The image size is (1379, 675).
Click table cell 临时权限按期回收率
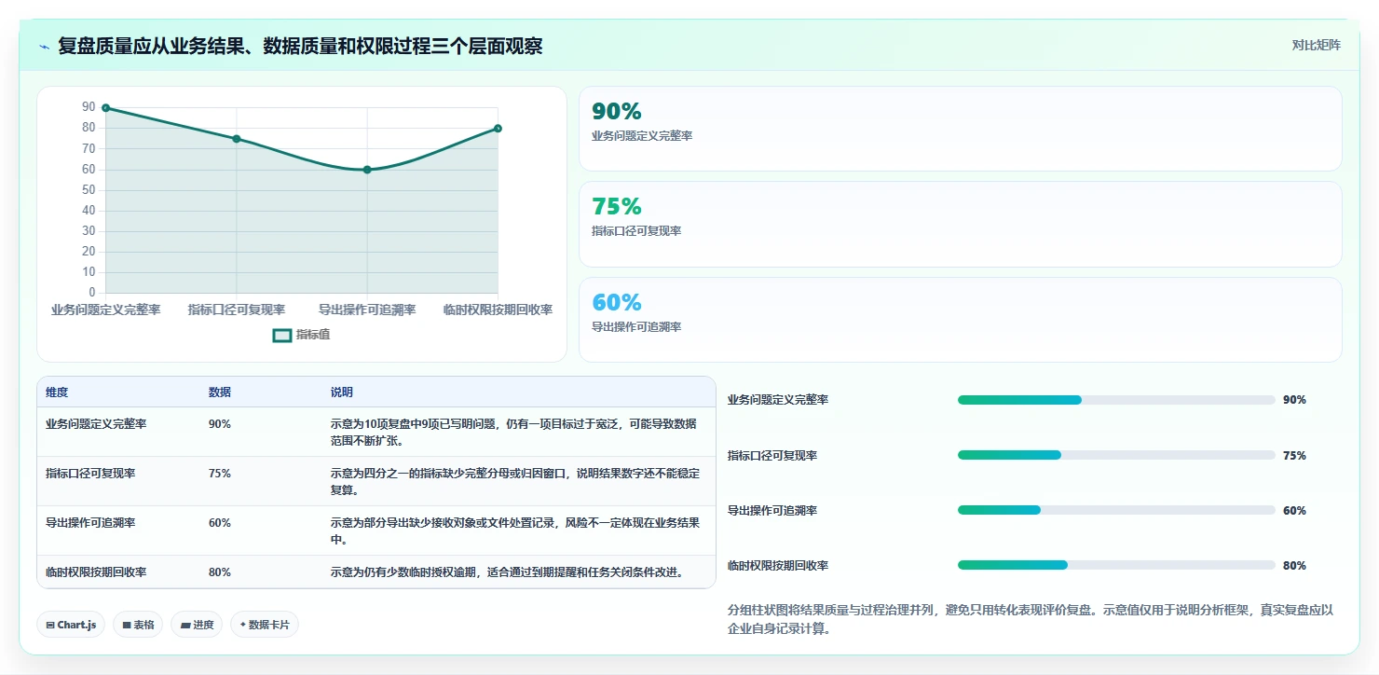tap(96, 572)
